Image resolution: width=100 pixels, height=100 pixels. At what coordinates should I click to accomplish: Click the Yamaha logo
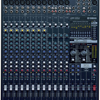pyautogui.click(x=92, y=18)
